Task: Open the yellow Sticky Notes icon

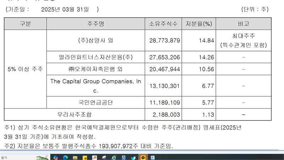Action: [85, 157]
